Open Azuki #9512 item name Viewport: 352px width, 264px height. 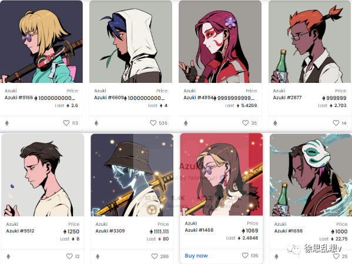pos(20,231)
